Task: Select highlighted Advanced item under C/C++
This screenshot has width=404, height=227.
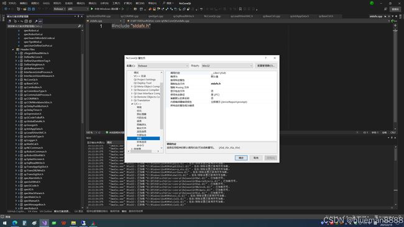Action: [143, 138]
